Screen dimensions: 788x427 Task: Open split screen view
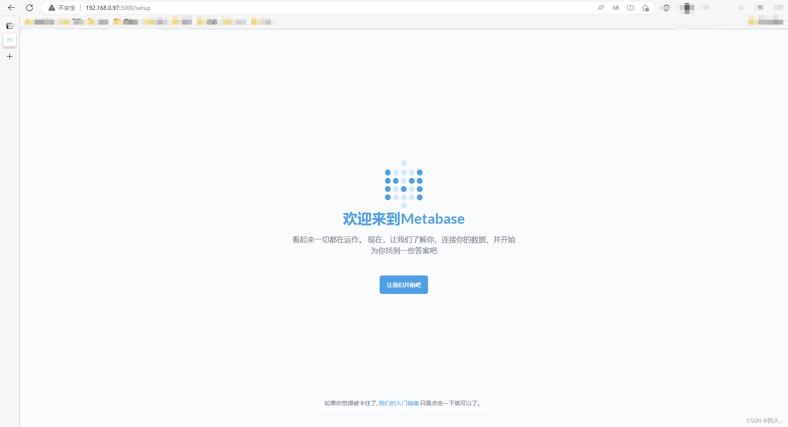pyautogui.click(x=630, y=7)
